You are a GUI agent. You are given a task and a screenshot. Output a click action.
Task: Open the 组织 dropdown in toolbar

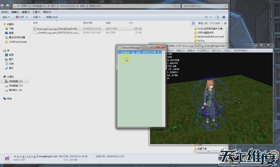[x=6, y=17]
